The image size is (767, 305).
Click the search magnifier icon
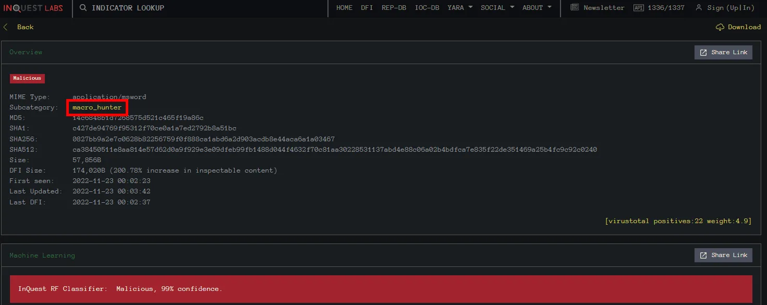click(x=83, y=8)
